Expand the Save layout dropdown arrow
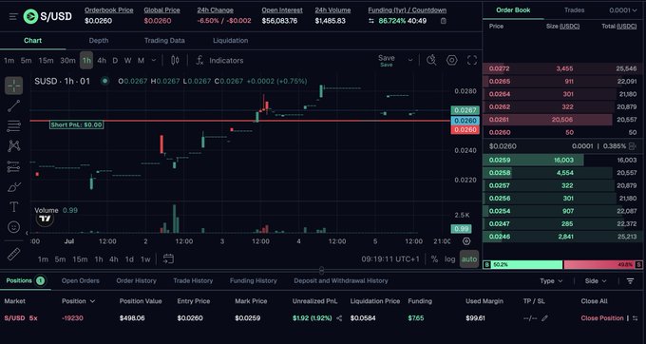646x344 pixels. pyautogui.click(x=410, y=60)
